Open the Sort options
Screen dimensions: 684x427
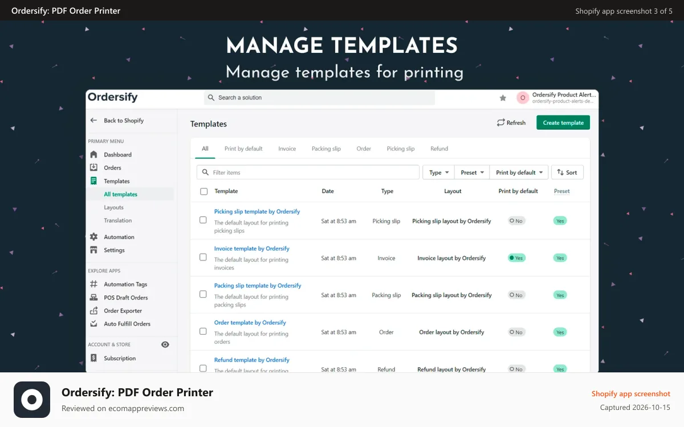[x=567, y=173]
